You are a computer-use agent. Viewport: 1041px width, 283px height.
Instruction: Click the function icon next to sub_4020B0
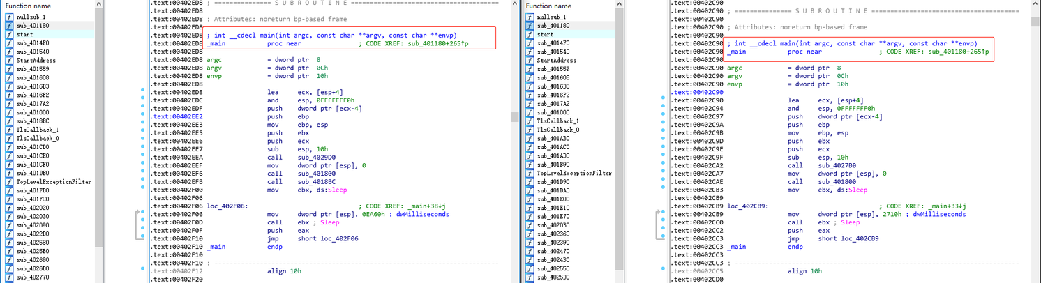pos(530,225)
